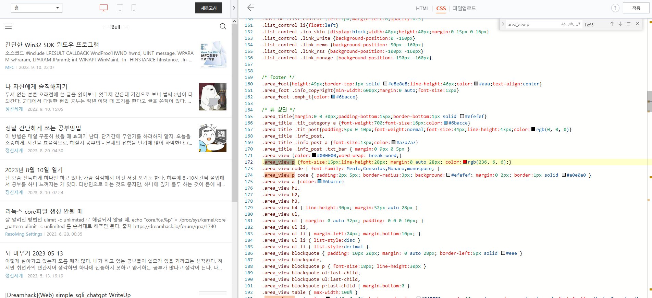This screenshot has height=298, width=652.
Task: Click the #efefef swatch on line 165
Action: (x=462, y=116)
